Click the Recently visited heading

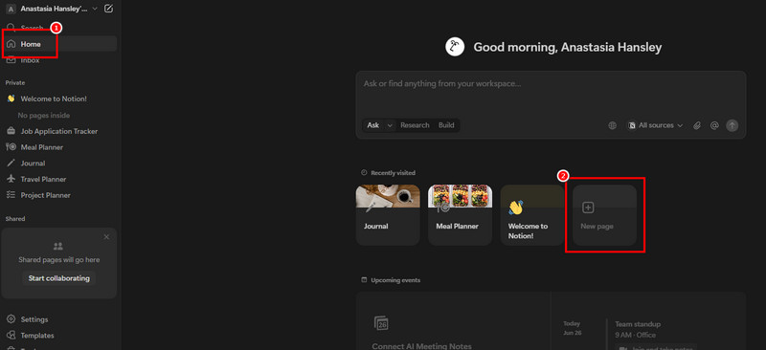coord(393,173)
